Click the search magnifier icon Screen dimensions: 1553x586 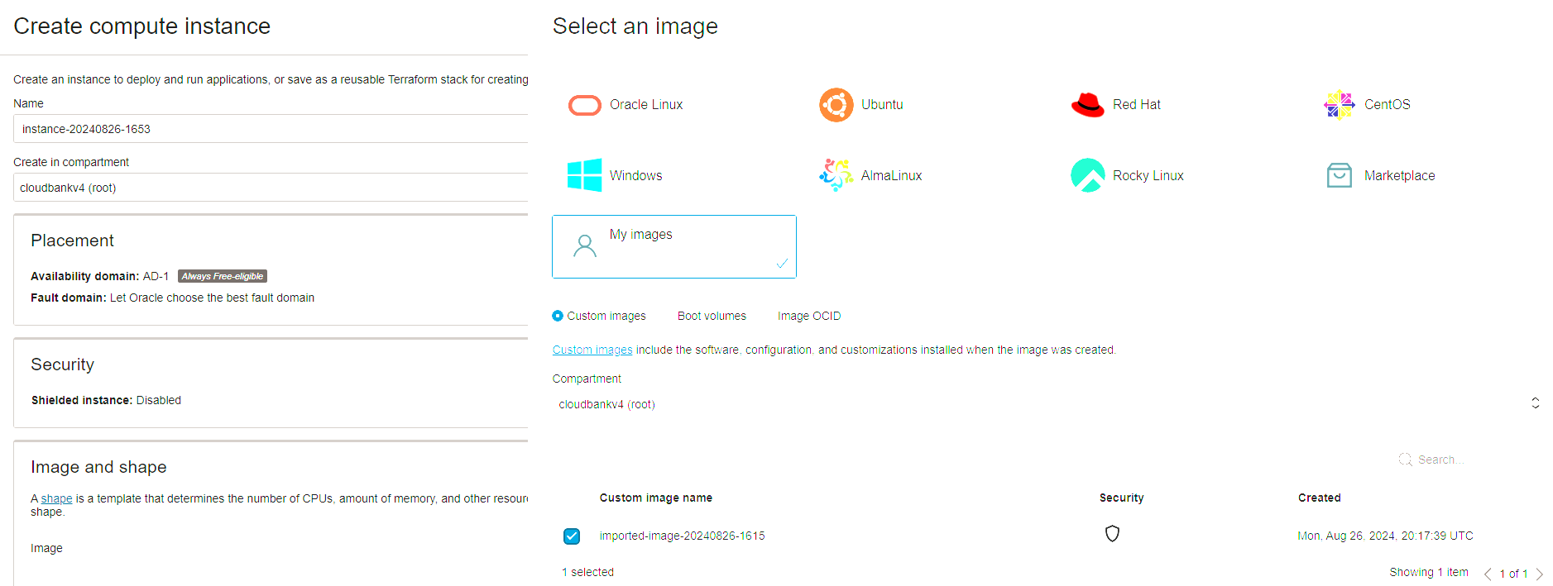pos(1405,460)
